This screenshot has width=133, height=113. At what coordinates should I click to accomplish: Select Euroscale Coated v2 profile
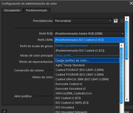click(87, 84)
